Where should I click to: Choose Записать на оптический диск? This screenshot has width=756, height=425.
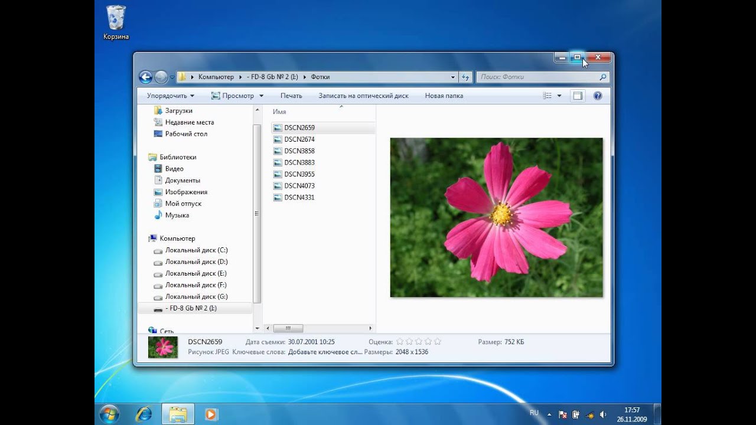(363, 96)
